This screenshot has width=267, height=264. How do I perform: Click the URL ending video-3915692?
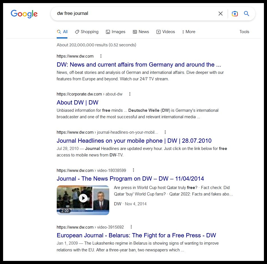[x=90, y=227]
